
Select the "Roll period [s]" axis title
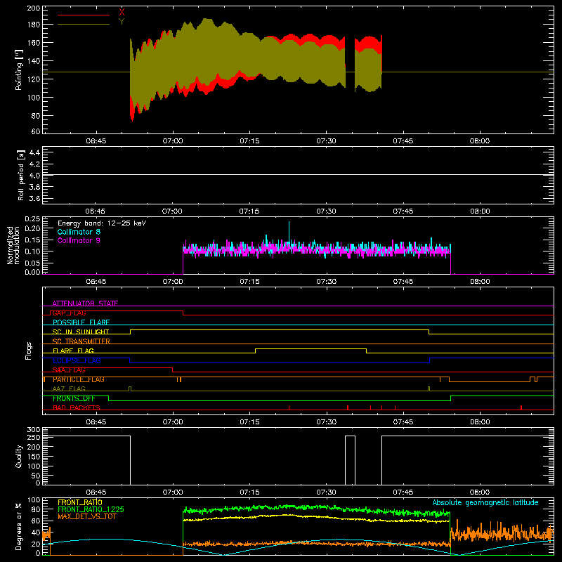(x=21, y=175)
